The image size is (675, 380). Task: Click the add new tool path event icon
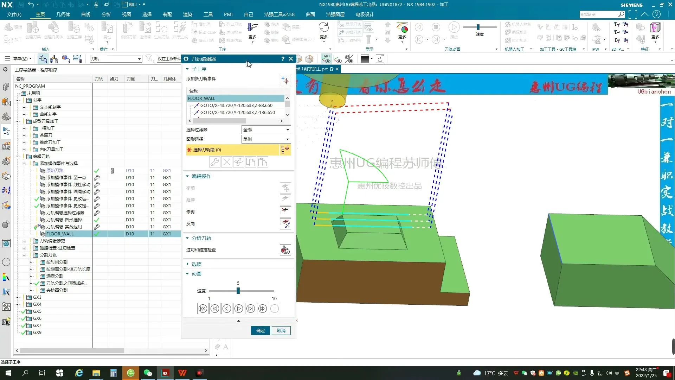click(x=285, y=81)
